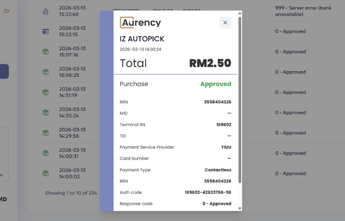Click Approved status in 14:31:19 row
Image resolution: width=345 pixels, height=221 pixels.
(291, 92)
